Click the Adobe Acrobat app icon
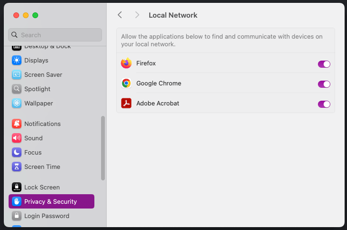The width and height of the screenshot is (347, 230). [126, 104]
